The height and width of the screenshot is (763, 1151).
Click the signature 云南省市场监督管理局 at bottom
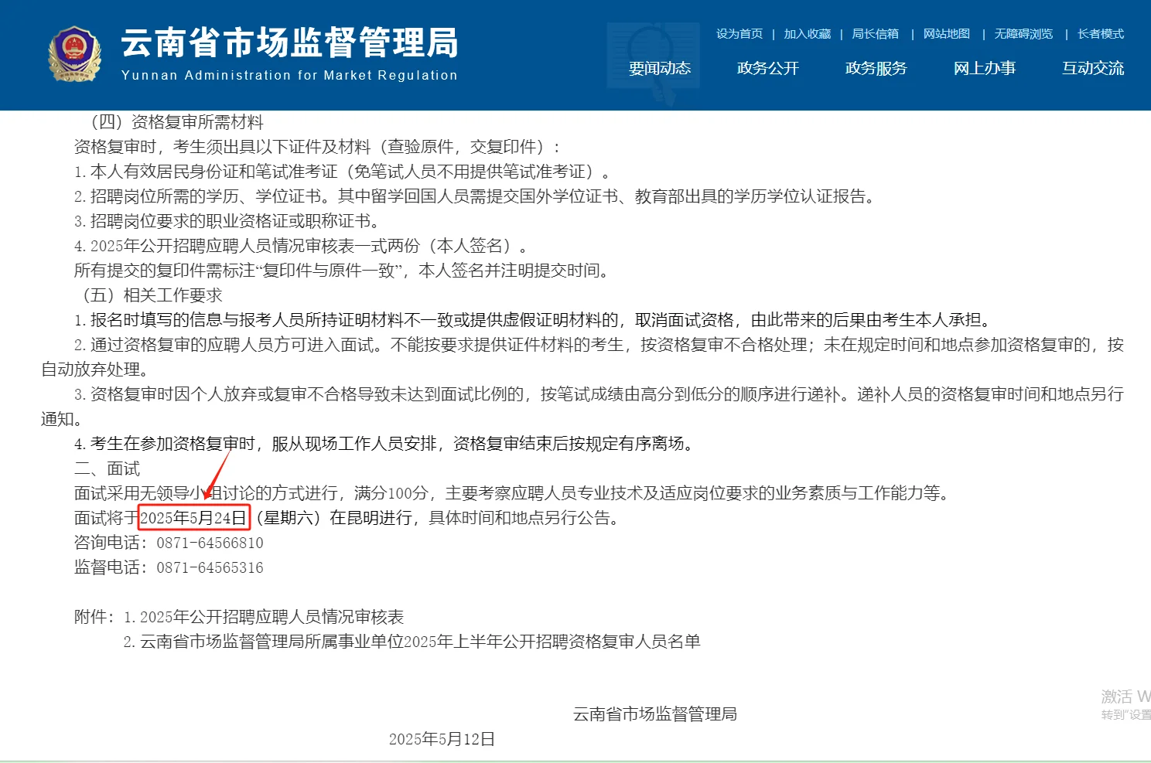pos(655,714)
